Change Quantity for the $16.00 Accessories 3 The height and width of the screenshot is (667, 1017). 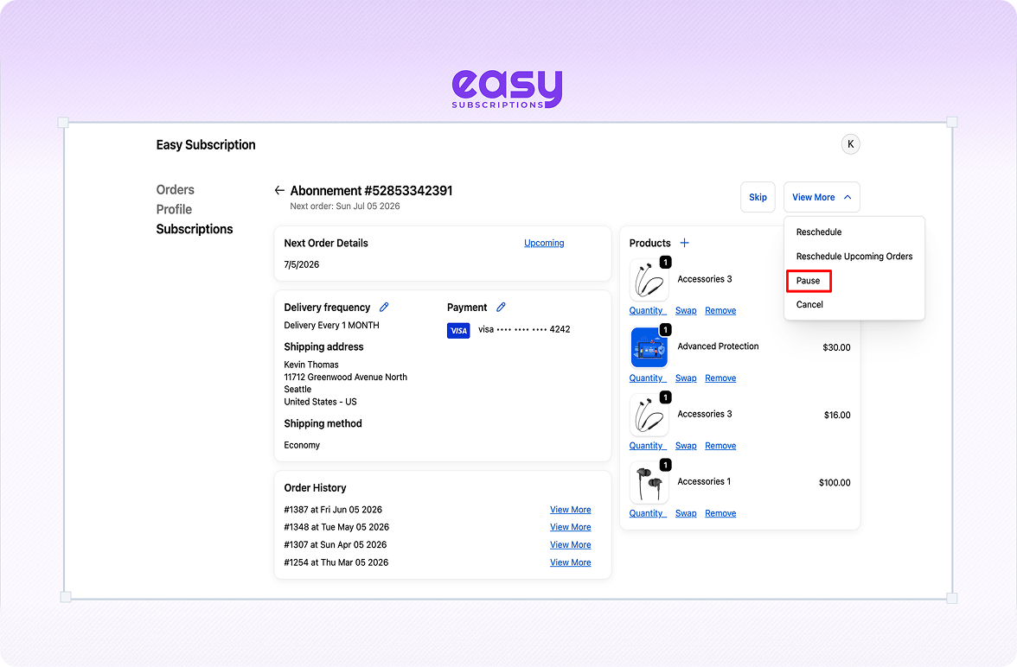[647, 445]
